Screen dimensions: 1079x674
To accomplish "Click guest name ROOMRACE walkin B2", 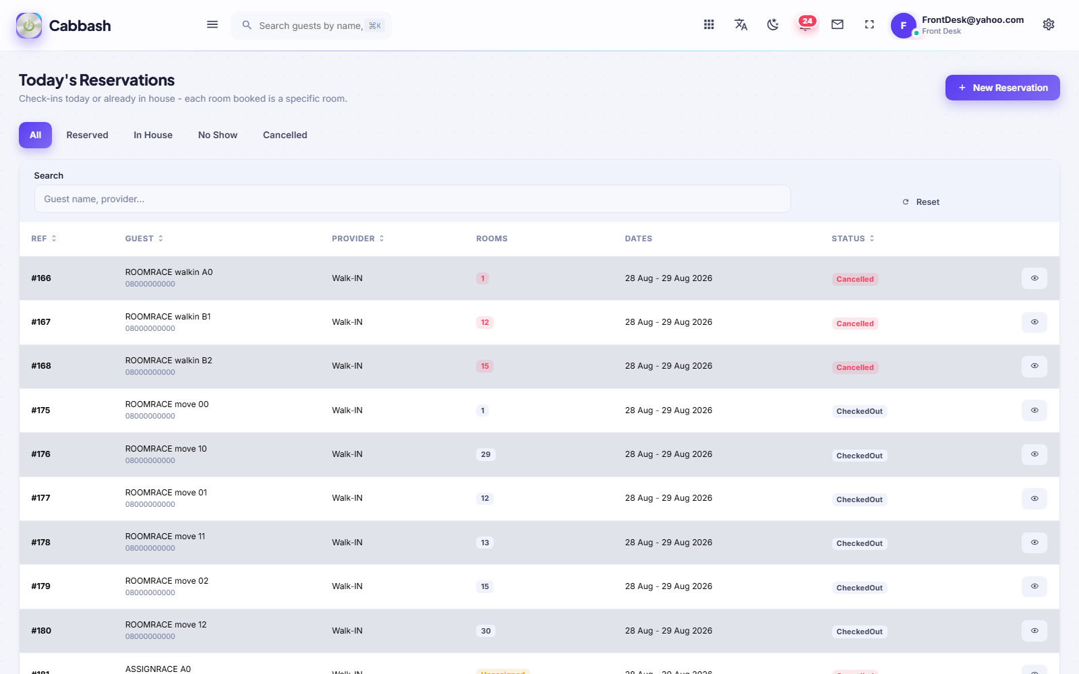I will pyautogui.click(x=169, y=361).
